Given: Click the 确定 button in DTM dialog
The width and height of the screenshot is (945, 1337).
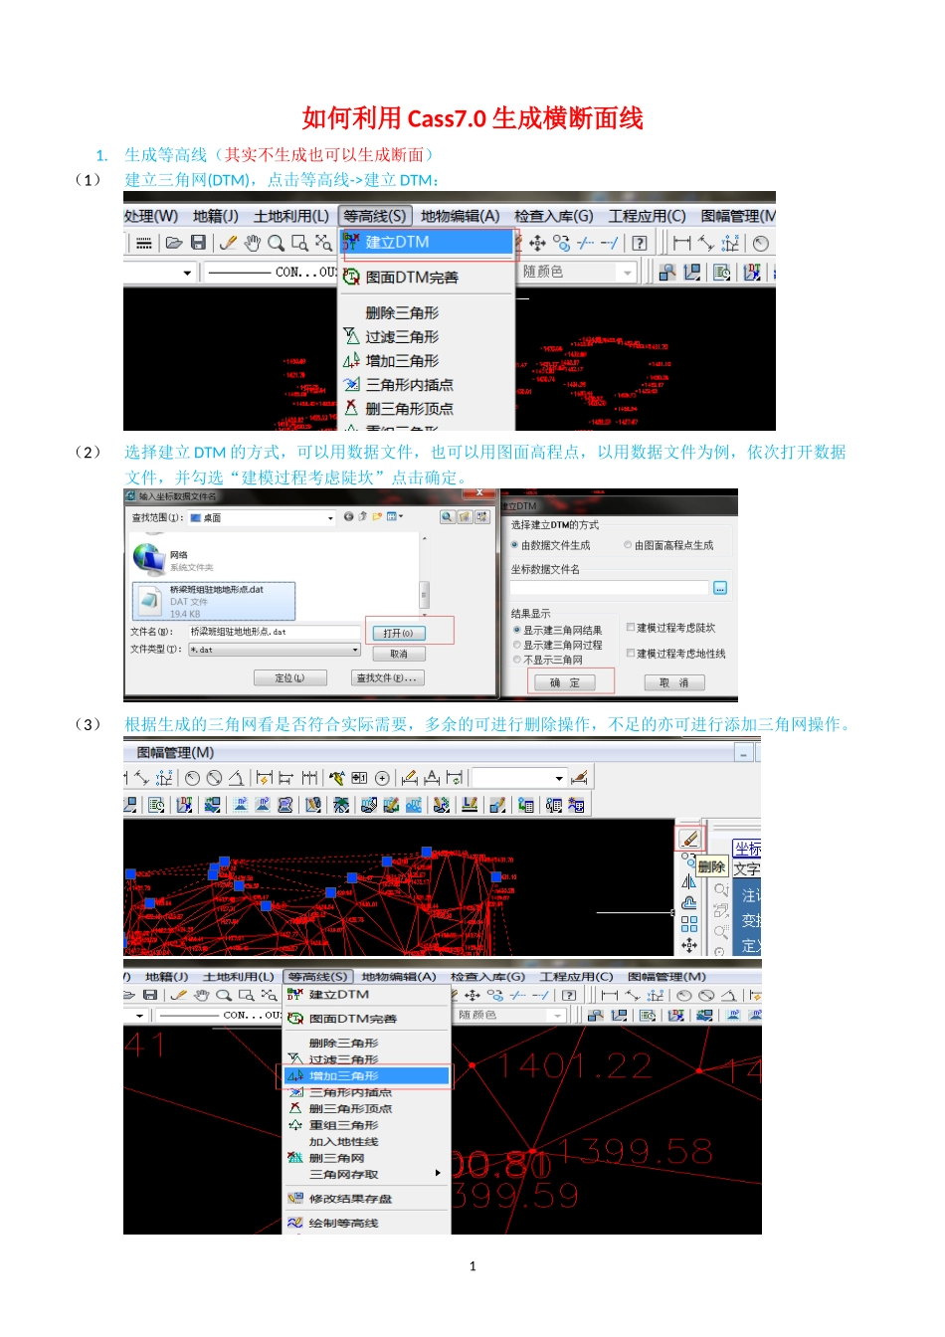Looking at the screenshot, I should tap(565, 682).
